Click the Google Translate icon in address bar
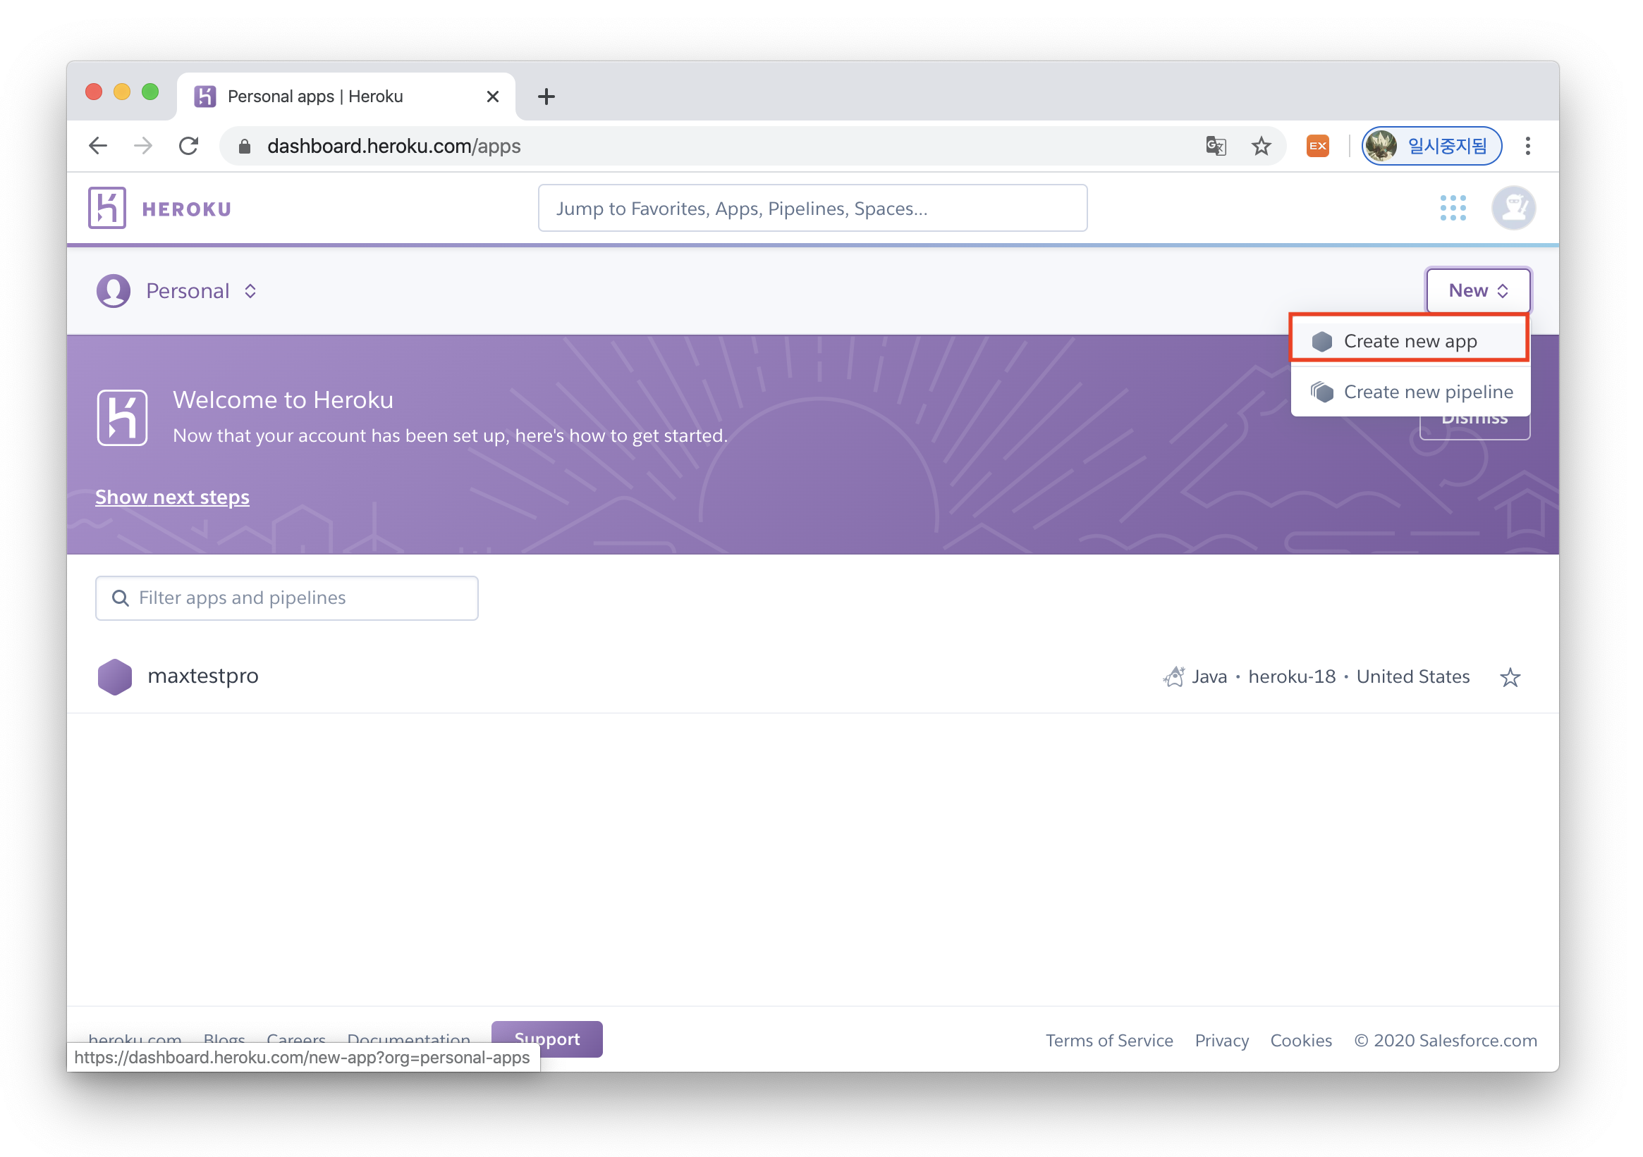1643x1157 pixels. 1216,147
